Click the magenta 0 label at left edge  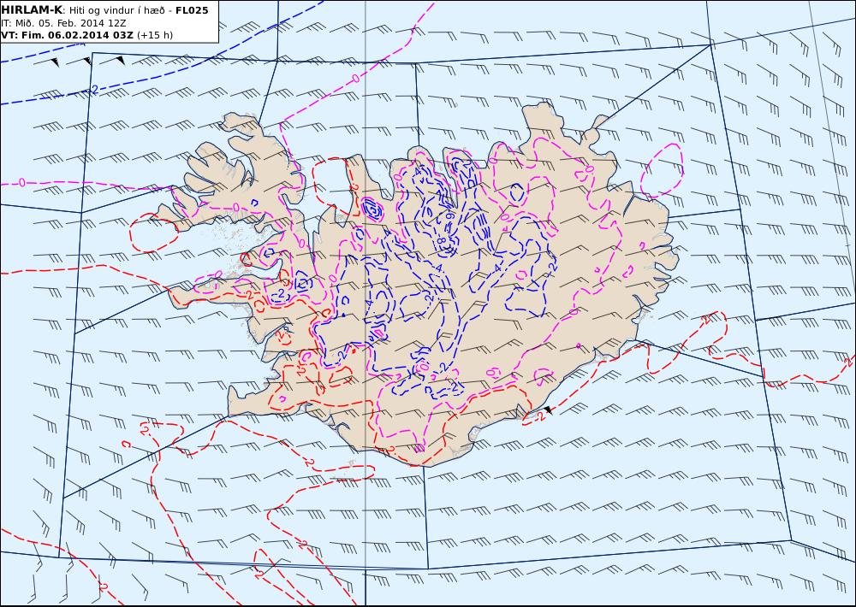click(22, 182)
